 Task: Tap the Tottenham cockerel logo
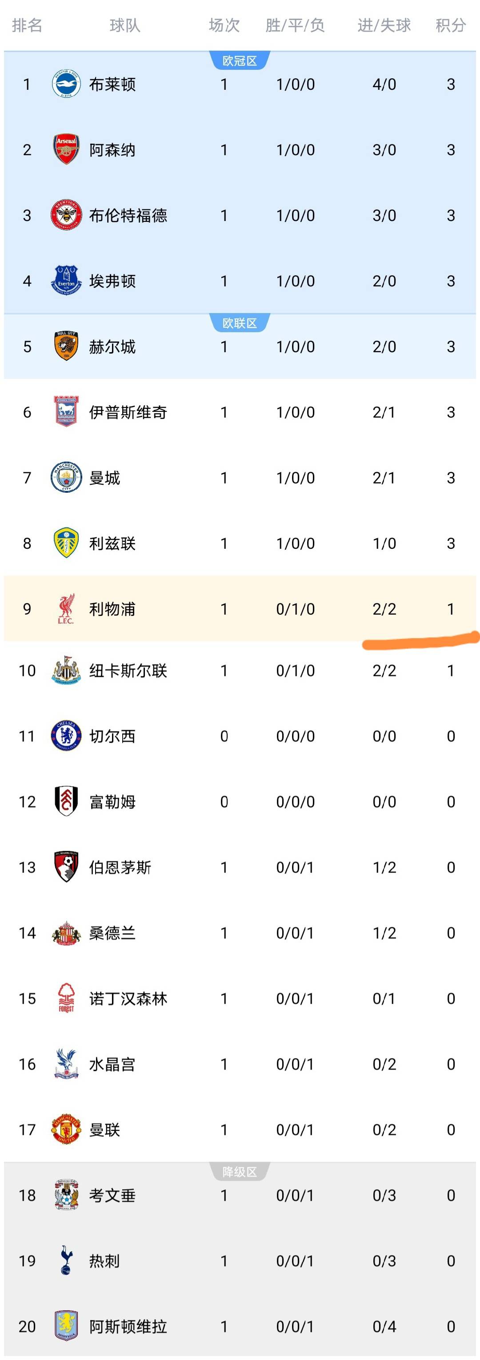pos(66,1260)
